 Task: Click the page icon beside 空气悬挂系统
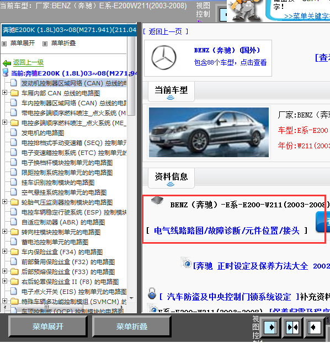pos(14,192)
